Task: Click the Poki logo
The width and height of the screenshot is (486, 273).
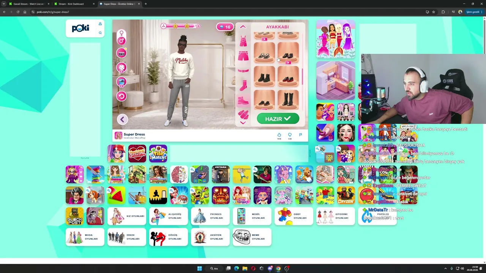Action: (x=80, y=28)
